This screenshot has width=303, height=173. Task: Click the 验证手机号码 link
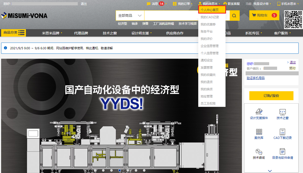pos(255,78)
